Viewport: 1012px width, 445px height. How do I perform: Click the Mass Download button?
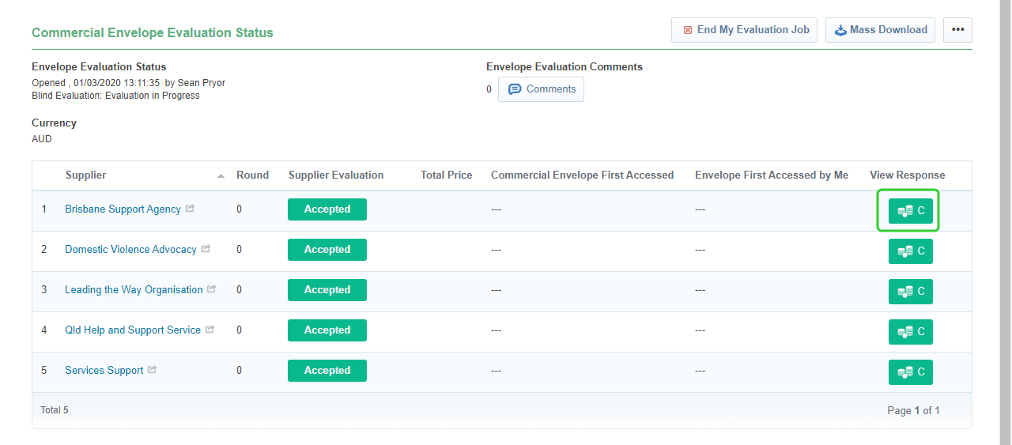(x=880, y=30)
